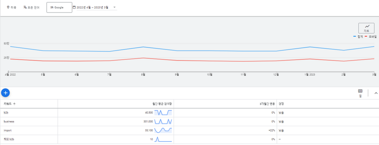
Task: Click the sparkline chart in import row
Action: [163, 130]
